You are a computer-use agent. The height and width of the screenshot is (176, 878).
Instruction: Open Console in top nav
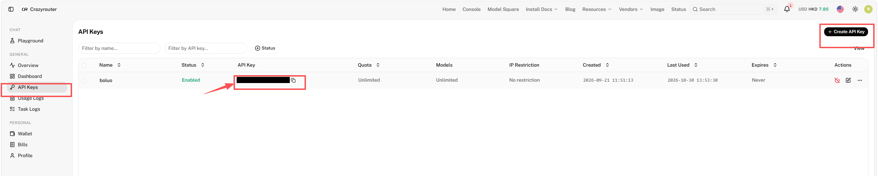point(471,9)
